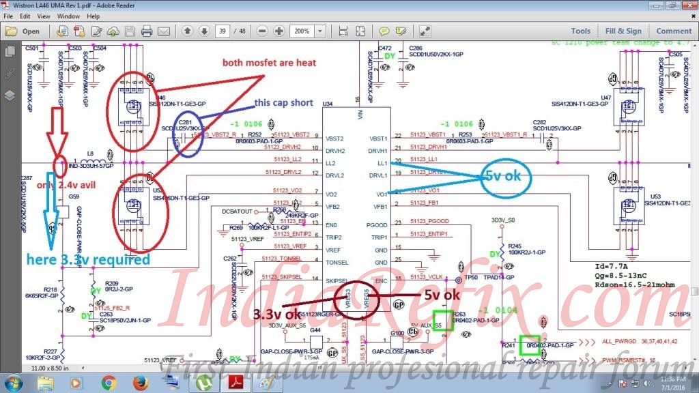The height and width of the screenshot is (393, 699).
Task: Open the Comment pane
Action: pyautogui.click(x=674, y=31)
